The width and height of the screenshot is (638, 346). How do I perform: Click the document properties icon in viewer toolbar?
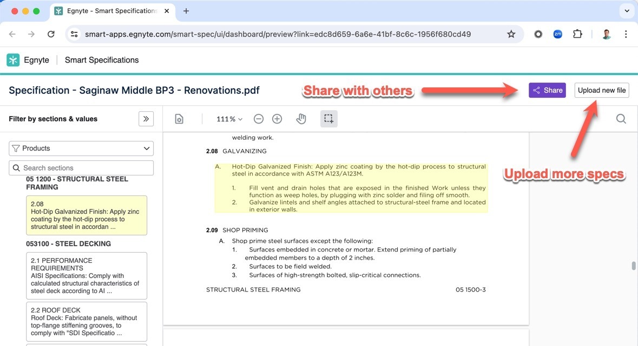click(x=179, y=119)
